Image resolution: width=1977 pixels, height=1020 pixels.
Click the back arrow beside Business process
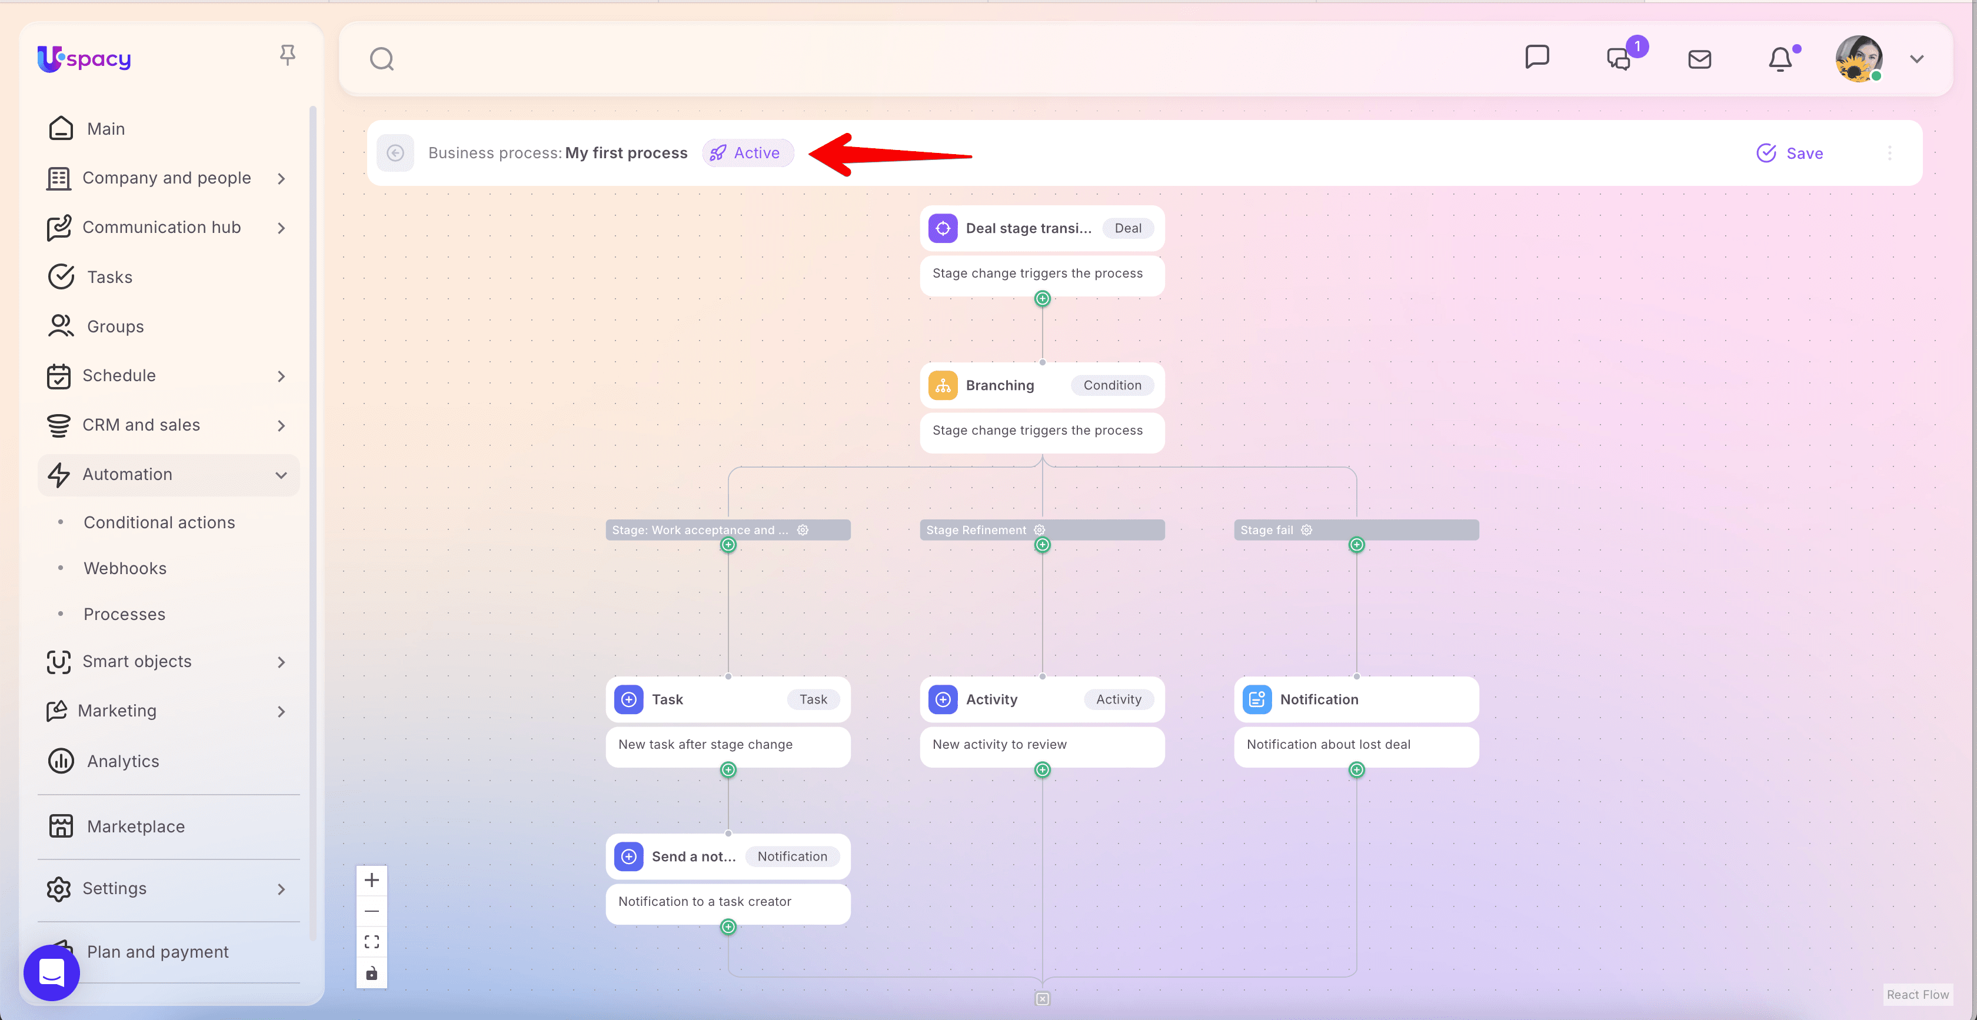tap(395, 153)
